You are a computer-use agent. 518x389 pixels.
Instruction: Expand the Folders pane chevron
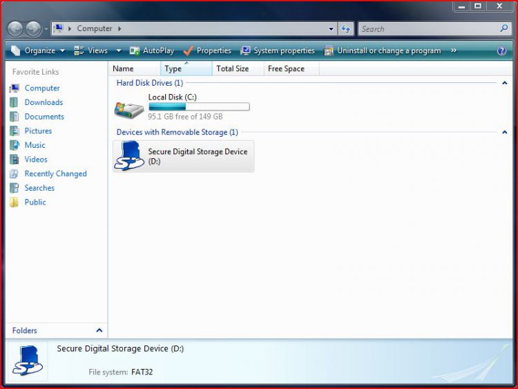(99, 330)
